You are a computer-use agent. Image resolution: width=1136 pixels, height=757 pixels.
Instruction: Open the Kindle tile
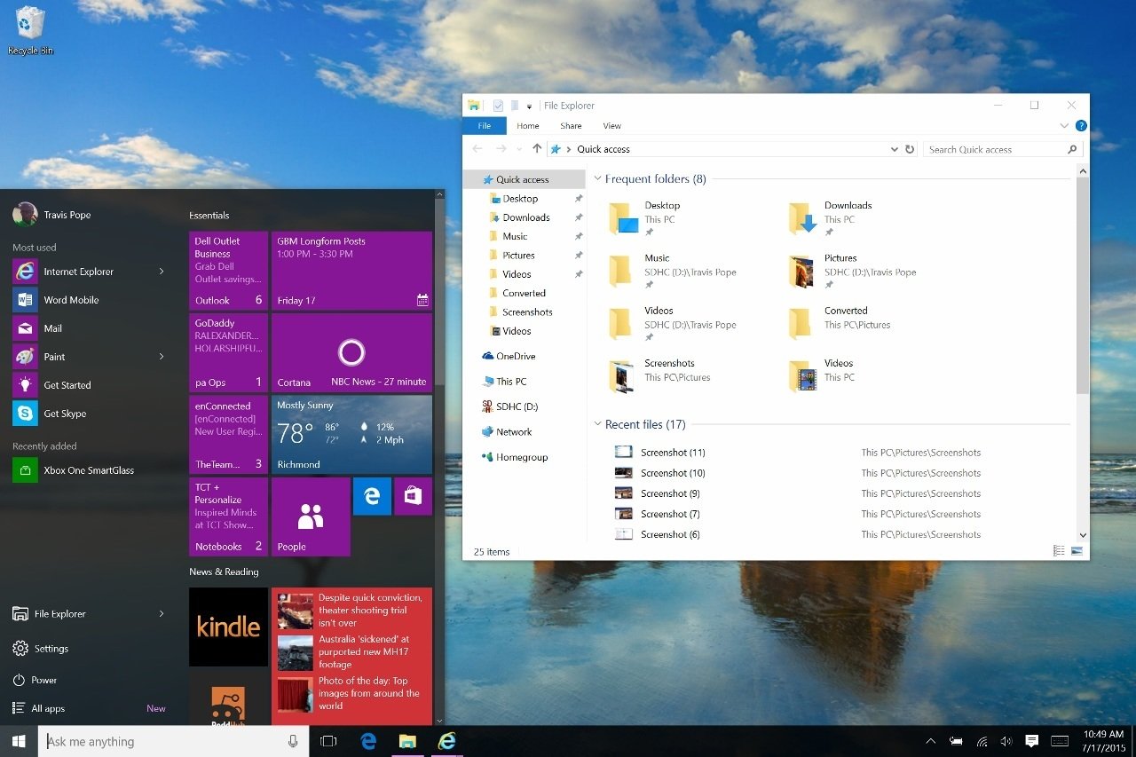(228, 627)
